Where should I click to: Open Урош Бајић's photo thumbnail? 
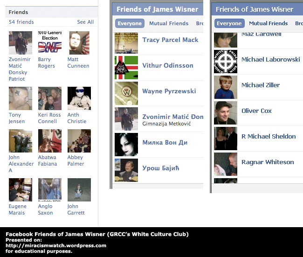point(126,170)
